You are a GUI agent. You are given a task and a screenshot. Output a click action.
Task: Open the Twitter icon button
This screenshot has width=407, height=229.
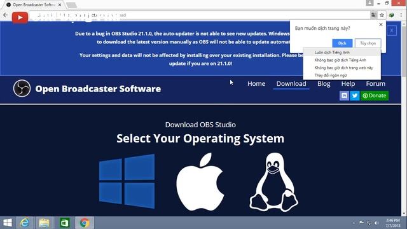[x=355, y=95]
